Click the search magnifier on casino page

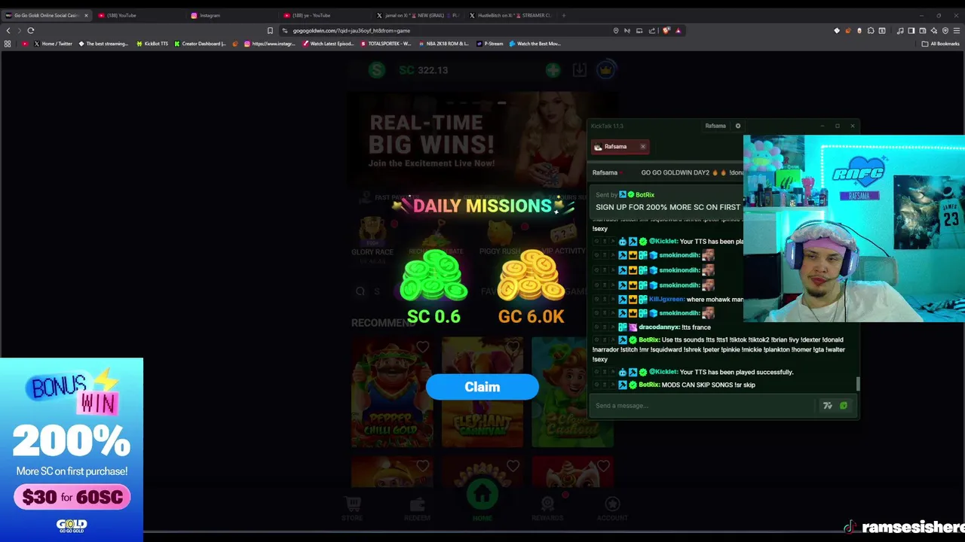point(360,291)
